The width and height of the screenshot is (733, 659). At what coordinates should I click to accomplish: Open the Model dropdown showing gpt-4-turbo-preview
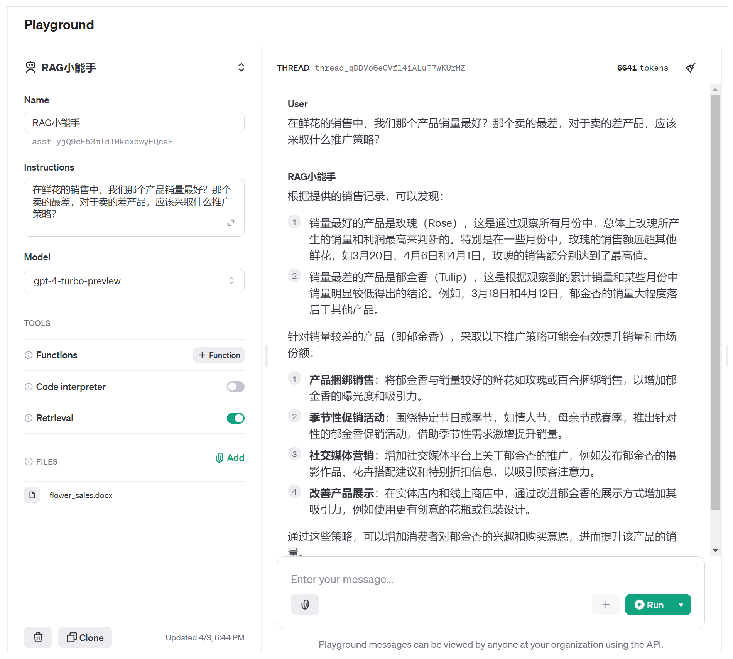click(x=134, y=281)
